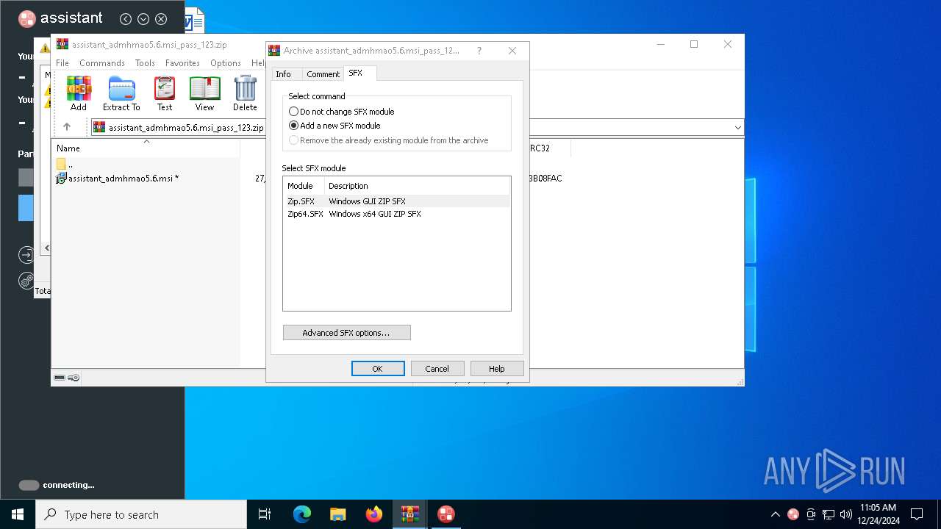Screen dimensions: 941x529
Task: Open File Explorer from taskbar
Action: (x=338, y=514)
